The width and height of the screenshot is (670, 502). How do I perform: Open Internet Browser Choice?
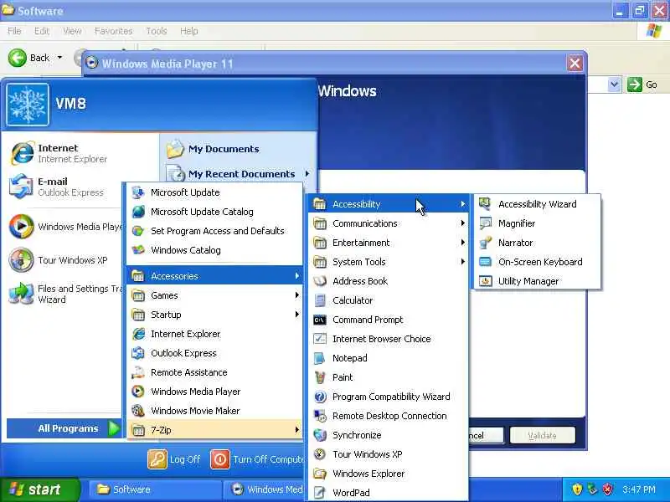click(389, 339)
